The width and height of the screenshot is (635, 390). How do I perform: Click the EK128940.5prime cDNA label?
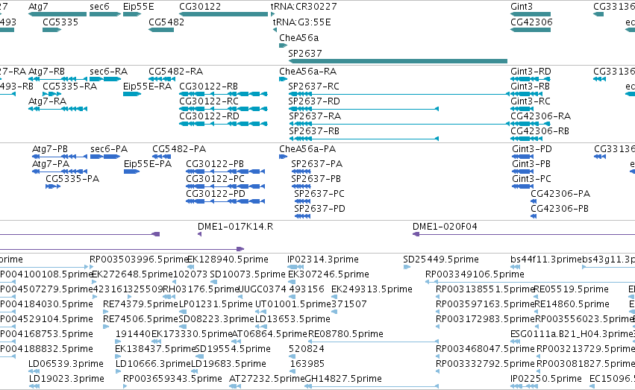click(228, 260)
